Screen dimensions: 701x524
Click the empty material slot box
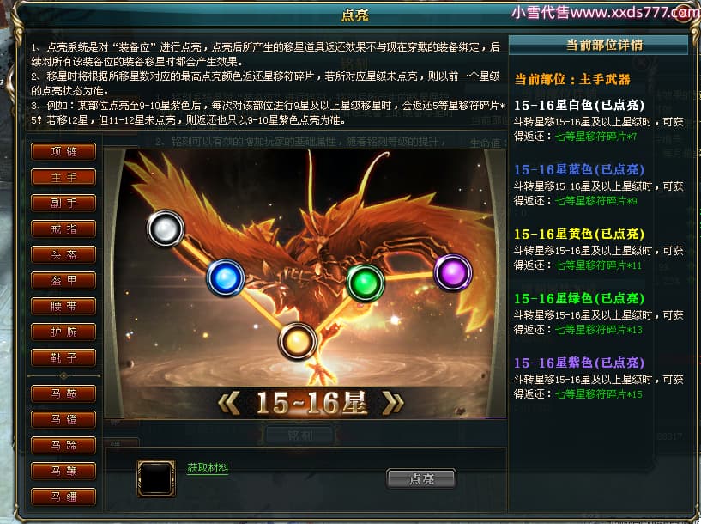click(156, 478)
